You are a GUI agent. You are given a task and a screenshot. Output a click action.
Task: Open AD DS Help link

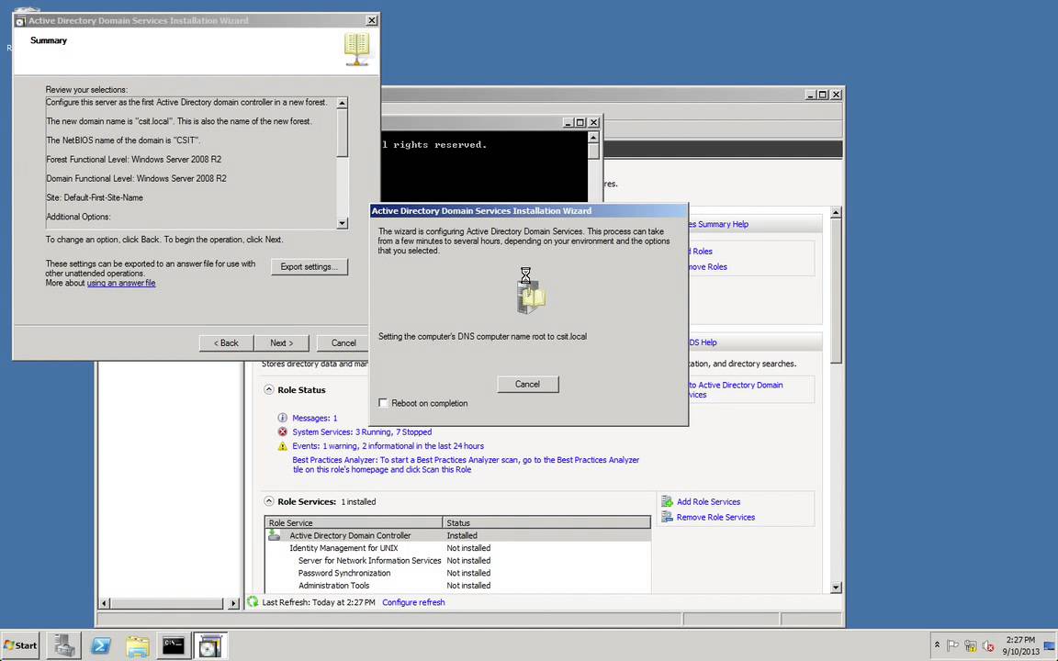point(703,342)
